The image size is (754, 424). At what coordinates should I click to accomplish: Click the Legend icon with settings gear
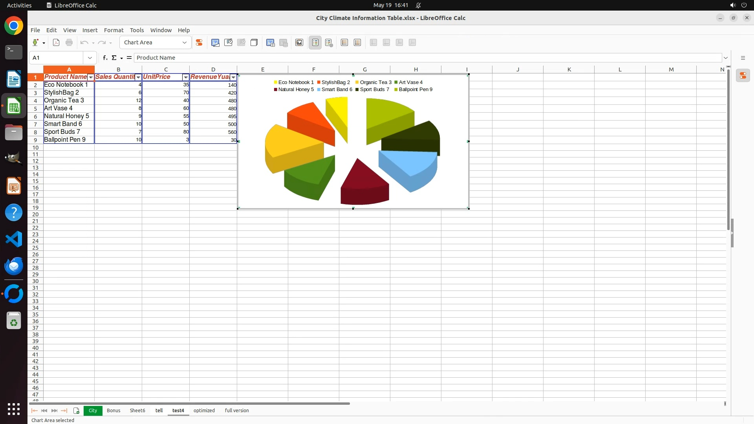[x=329, y=42]
